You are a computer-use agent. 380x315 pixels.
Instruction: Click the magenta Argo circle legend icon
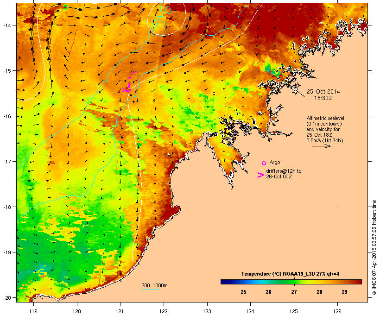(x=264, y=163)
